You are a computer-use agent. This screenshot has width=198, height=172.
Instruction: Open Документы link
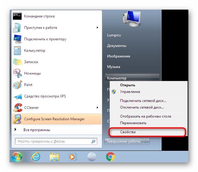coord(117,46)
